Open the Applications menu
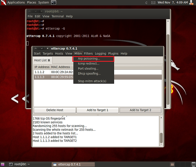 click(x=16, y=2)
